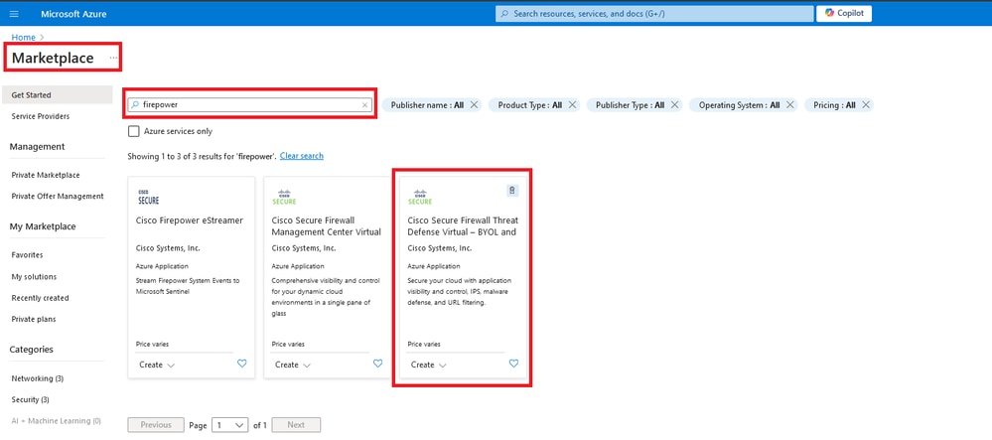992x440 pixels.
Task: Go to the Home breadcrumb
Action: tap(24, 38)
